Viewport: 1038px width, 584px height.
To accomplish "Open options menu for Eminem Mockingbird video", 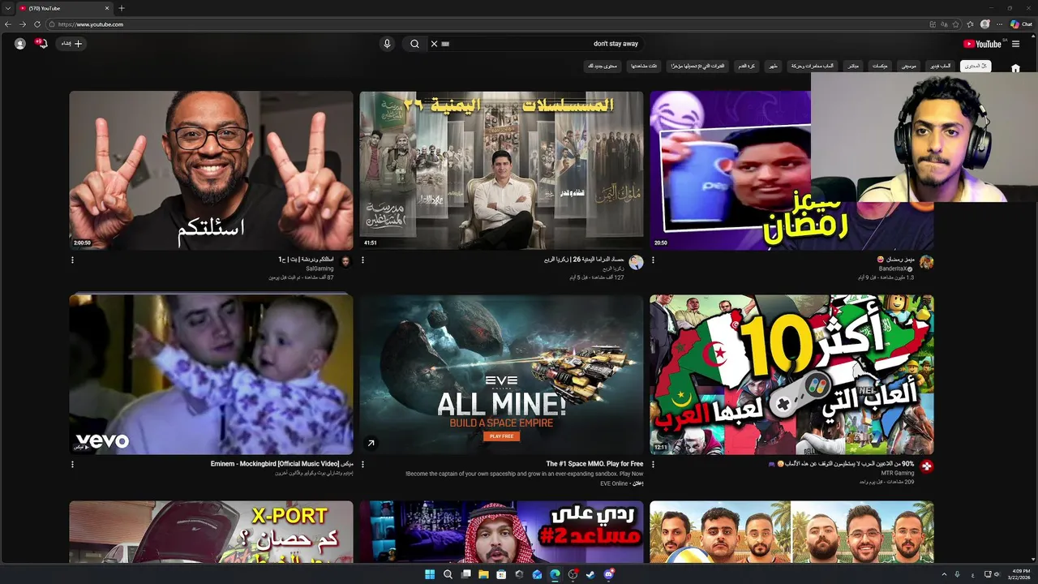I will pyautogui.click(x=72, y=465).
